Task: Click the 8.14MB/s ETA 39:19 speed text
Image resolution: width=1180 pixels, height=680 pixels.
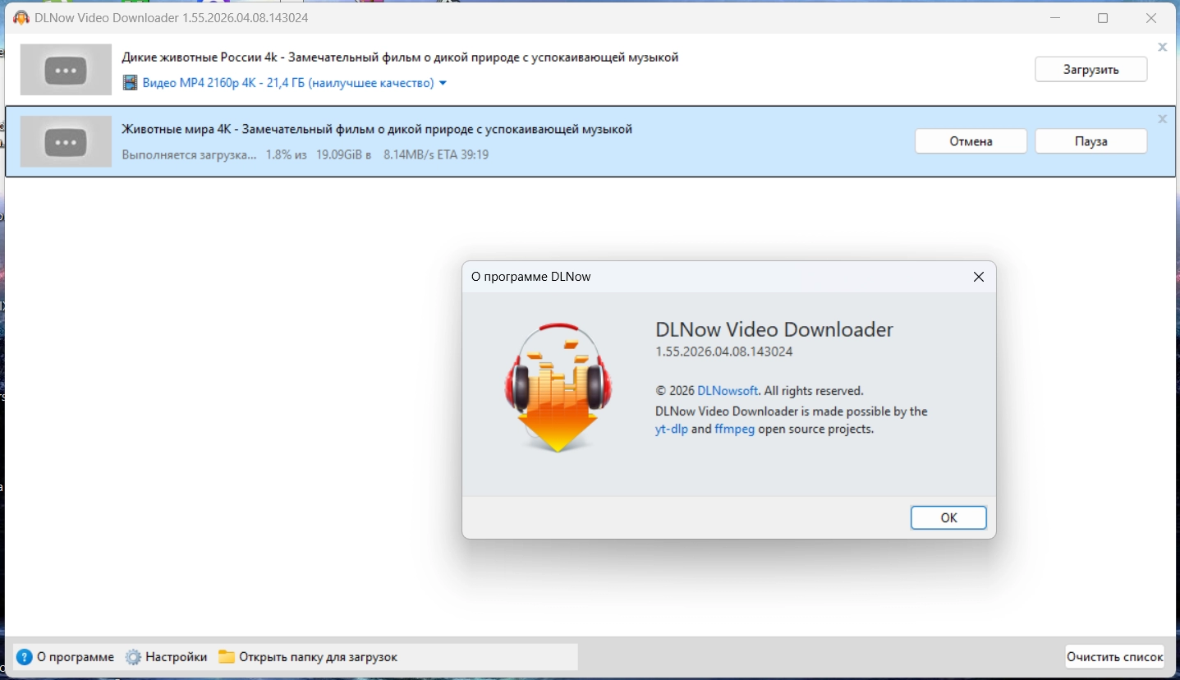Action: (436, 154)
